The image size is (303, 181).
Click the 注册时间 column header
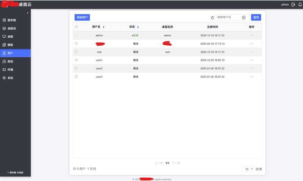pos(212,27)
